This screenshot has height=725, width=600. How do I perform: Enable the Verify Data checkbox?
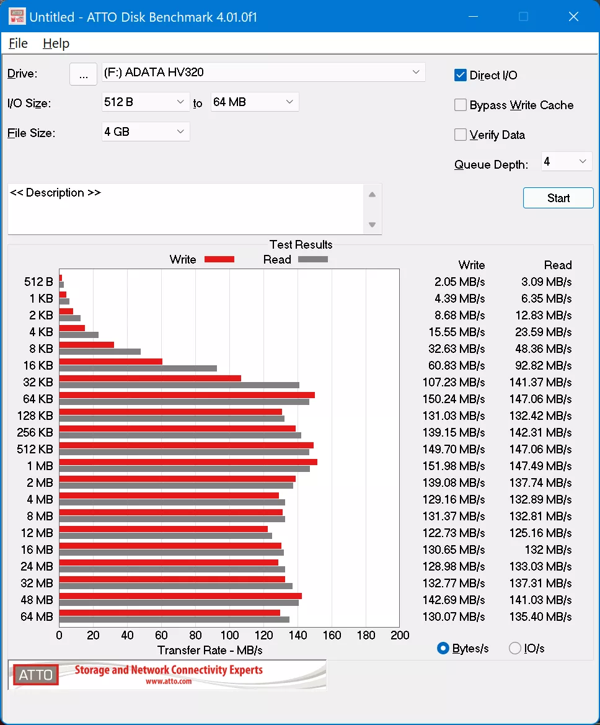pyautogui.click(x=461, y=135)
